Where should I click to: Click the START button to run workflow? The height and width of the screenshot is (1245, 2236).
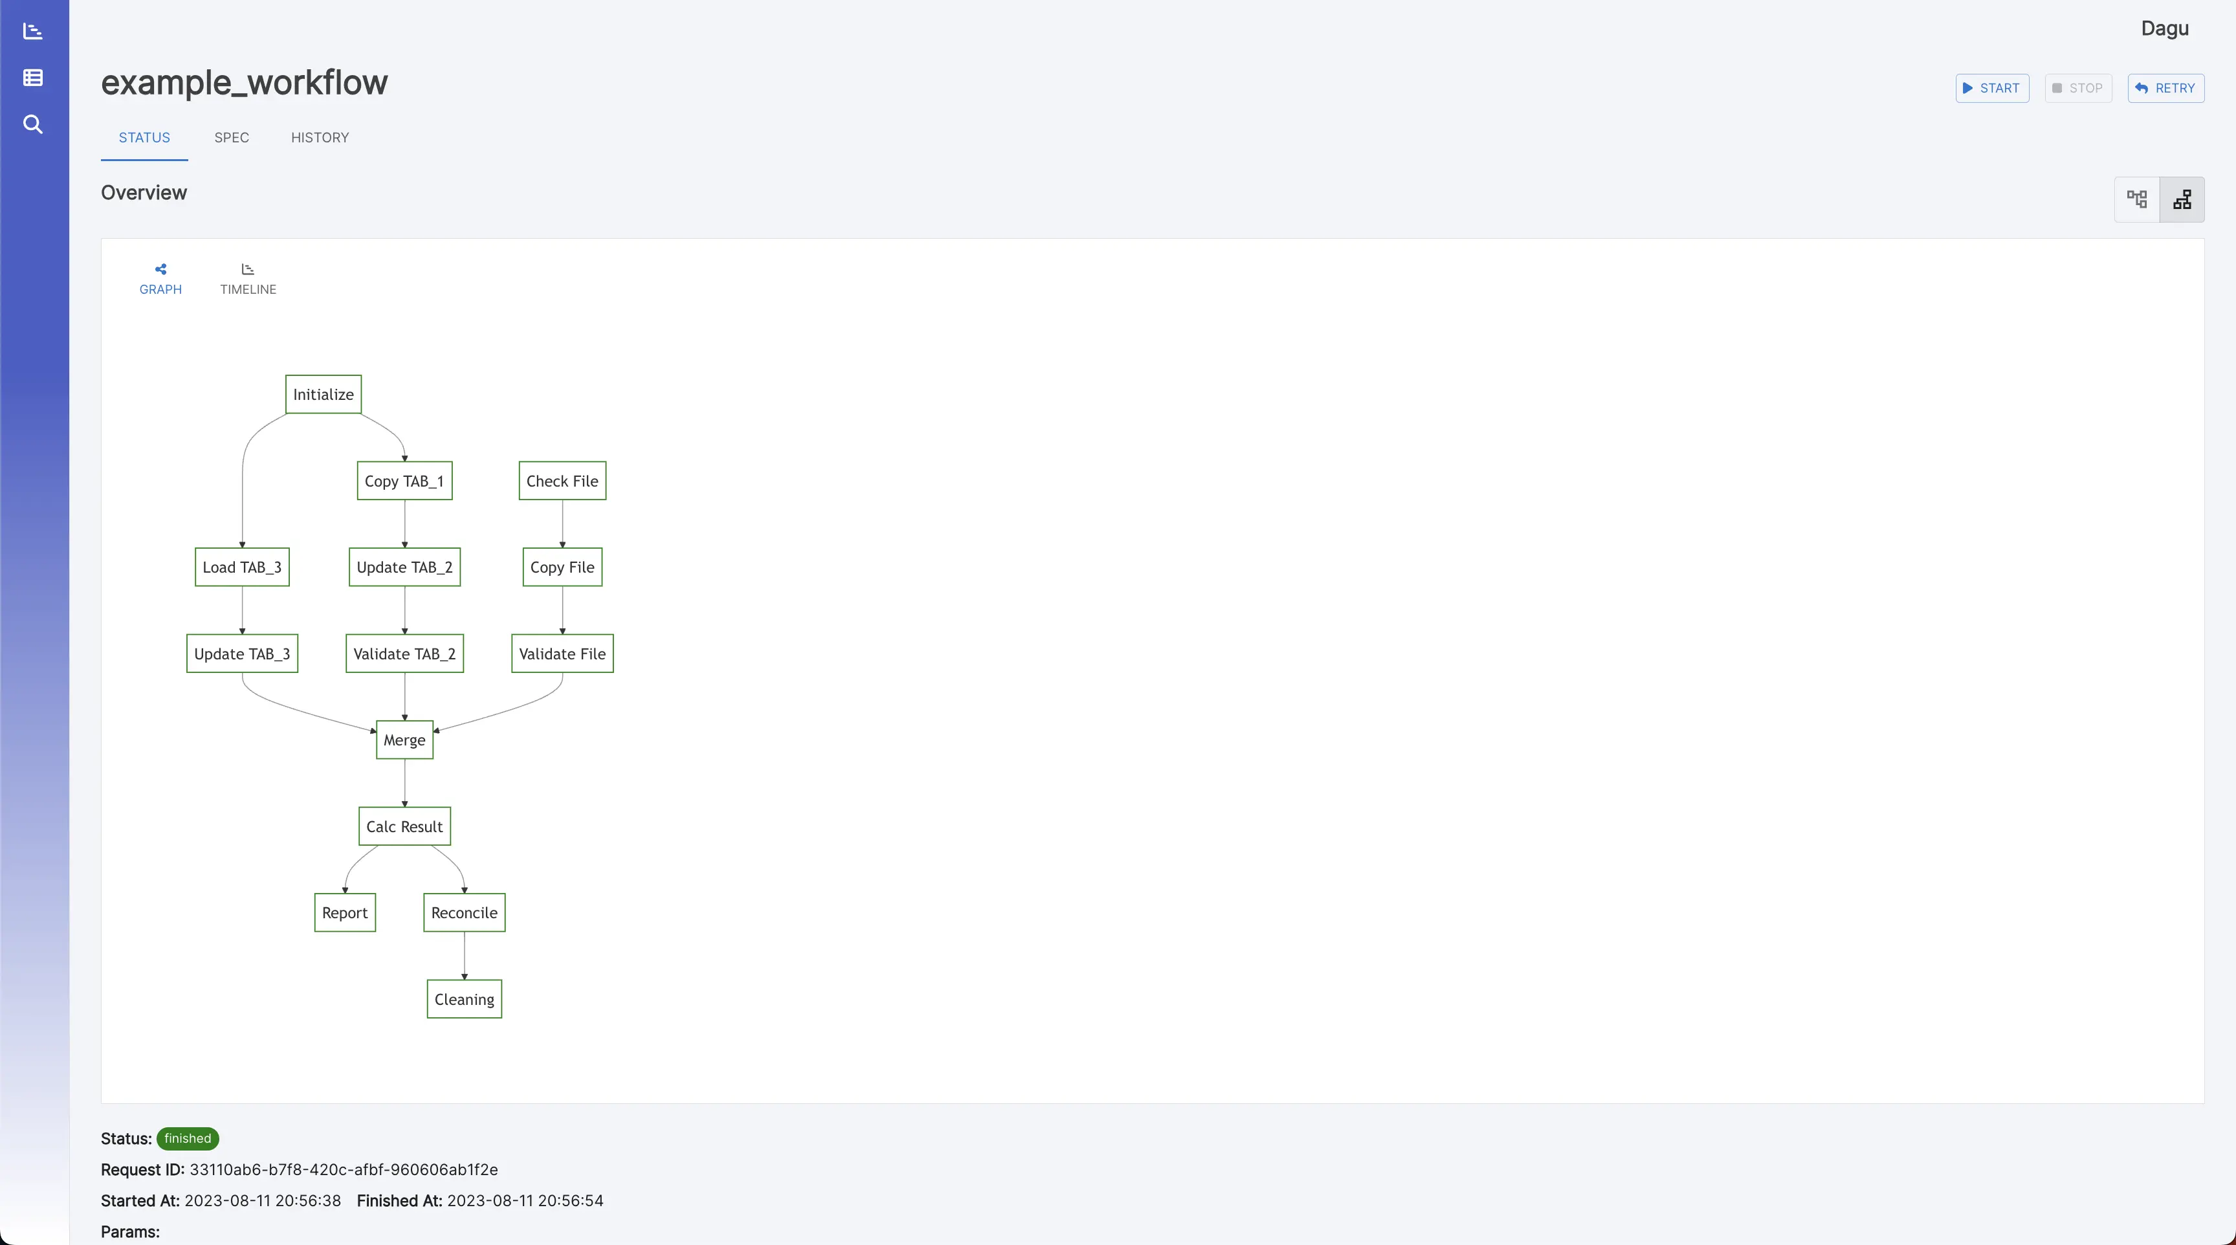[x=1991, y=87]
